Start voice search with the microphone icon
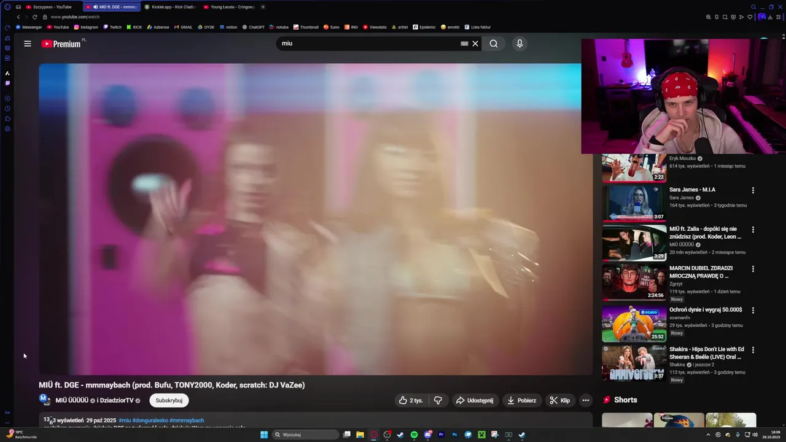This screenshot has height=442, width=786. click(519, 44)
